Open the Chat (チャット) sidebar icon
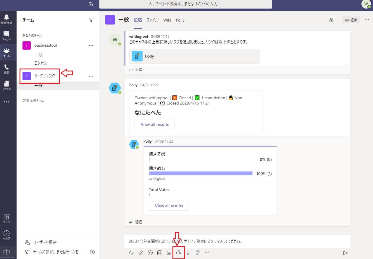The image size is (373, 259). pos(7,36)
